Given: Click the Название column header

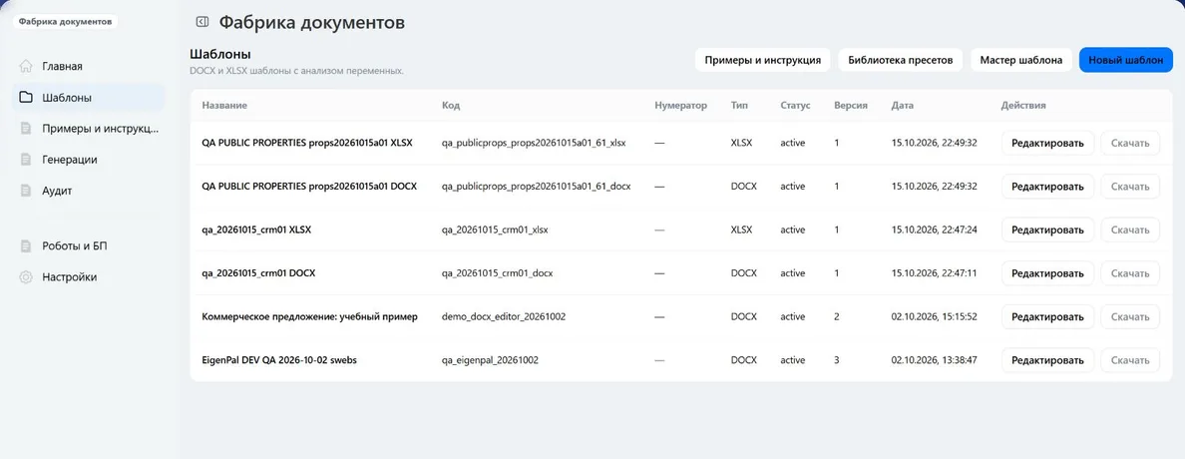Looking at the screenshot, I should point(224,105).
